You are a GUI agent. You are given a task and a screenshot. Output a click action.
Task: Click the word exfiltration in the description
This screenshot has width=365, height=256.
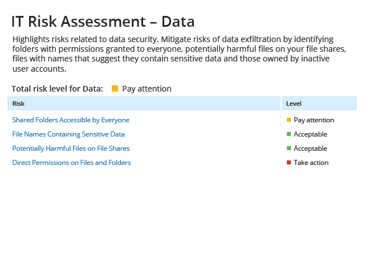pyautogui.click(x=261, y=39)
